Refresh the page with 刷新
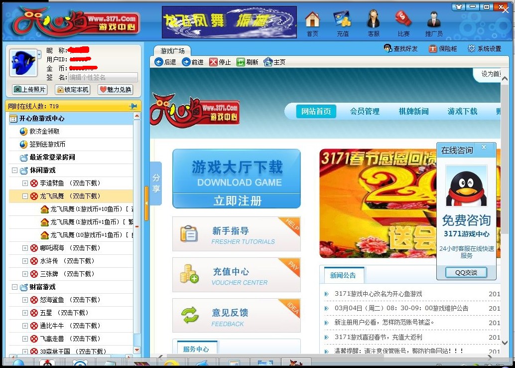Screen dimensions: 515x368 [x=248, y=62]
